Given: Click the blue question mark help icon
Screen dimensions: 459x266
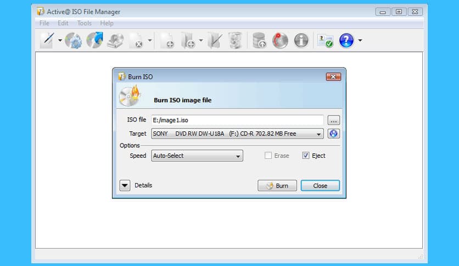Looking at the screenshot, I should coord(346,41).
